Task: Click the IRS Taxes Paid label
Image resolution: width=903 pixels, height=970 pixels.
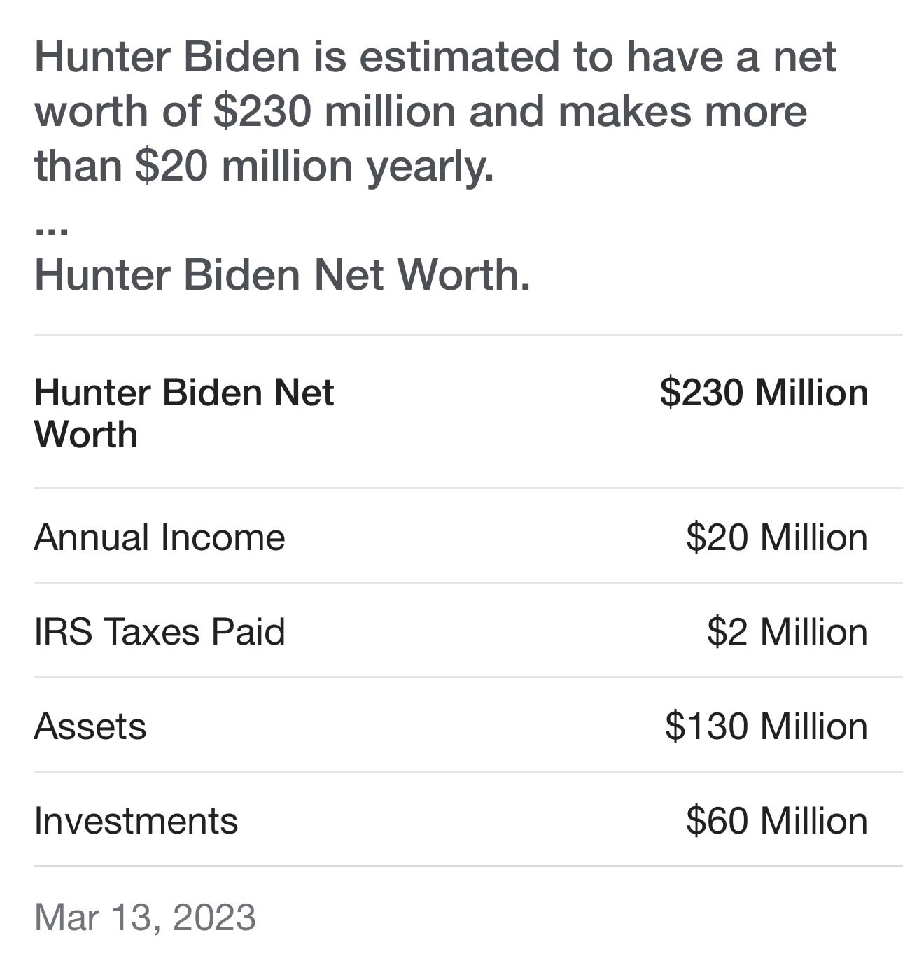Action: [x=160, y=631]
